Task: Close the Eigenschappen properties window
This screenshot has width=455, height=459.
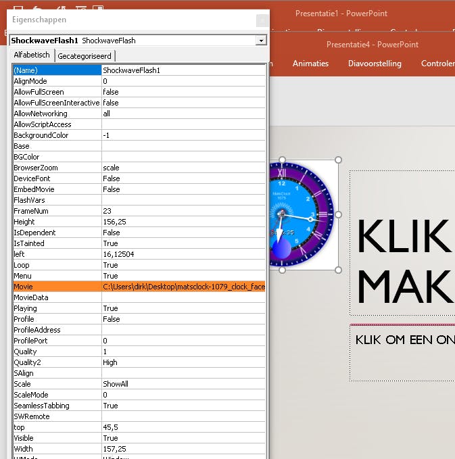Action: tap(262, 20)
